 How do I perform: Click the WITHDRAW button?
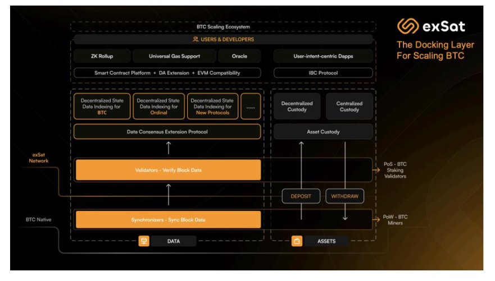(345, 196)
